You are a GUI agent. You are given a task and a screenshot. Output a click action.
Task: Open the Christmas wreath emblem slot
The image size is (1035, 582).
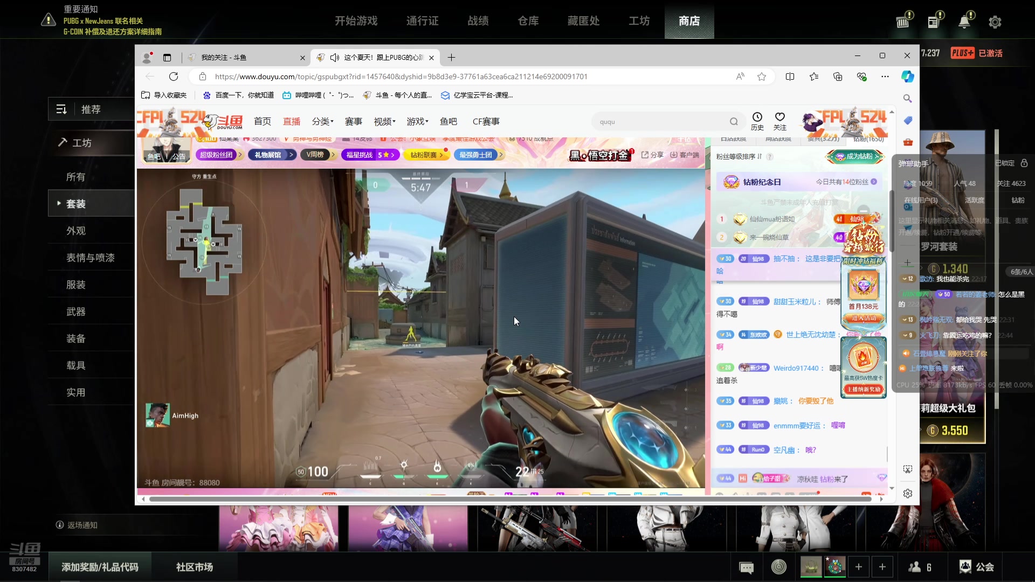pyautogui.click(x=835, y=567)
